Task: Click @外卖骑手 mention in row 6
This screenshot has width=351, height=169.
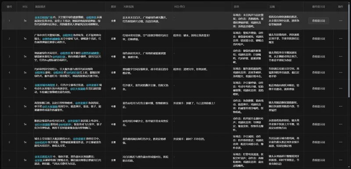Action: (81, 103)
